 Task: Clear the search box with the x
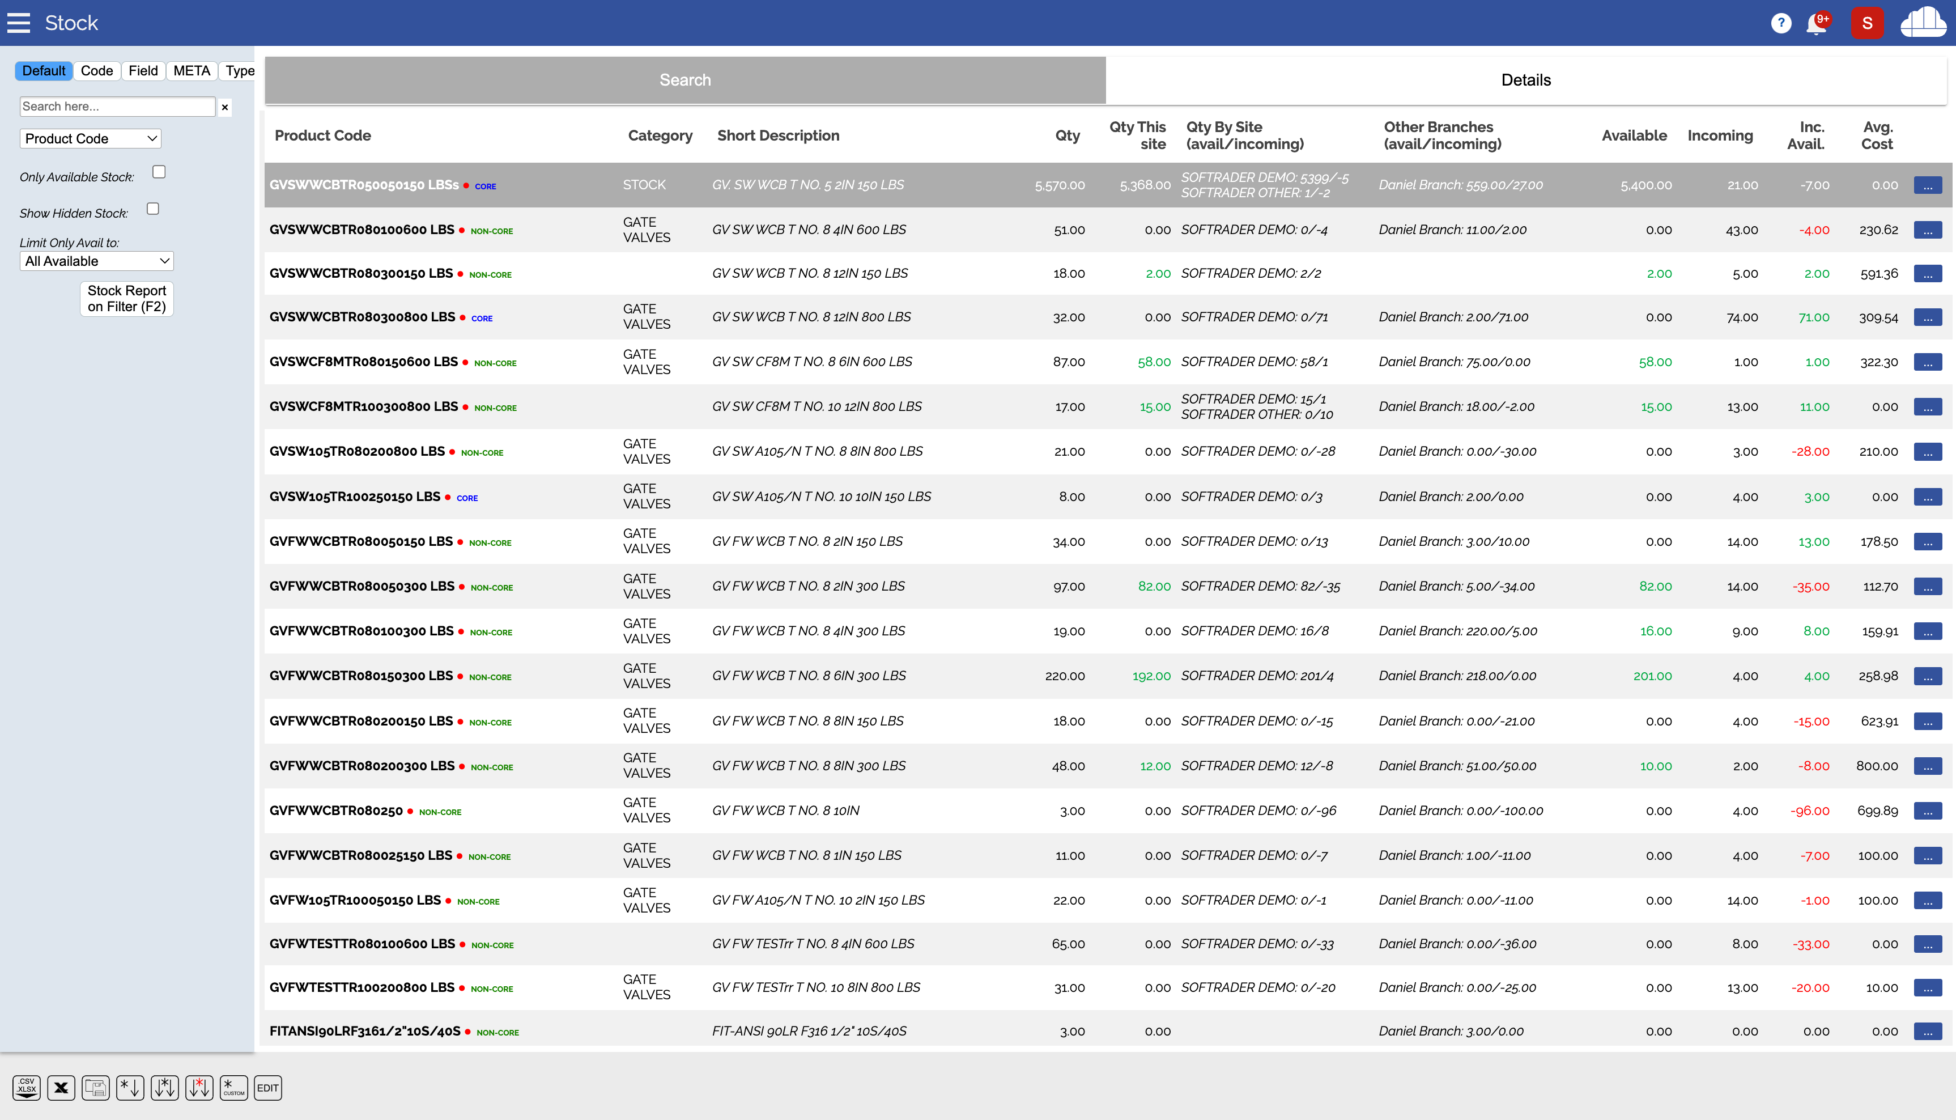[x=224, y=107]
